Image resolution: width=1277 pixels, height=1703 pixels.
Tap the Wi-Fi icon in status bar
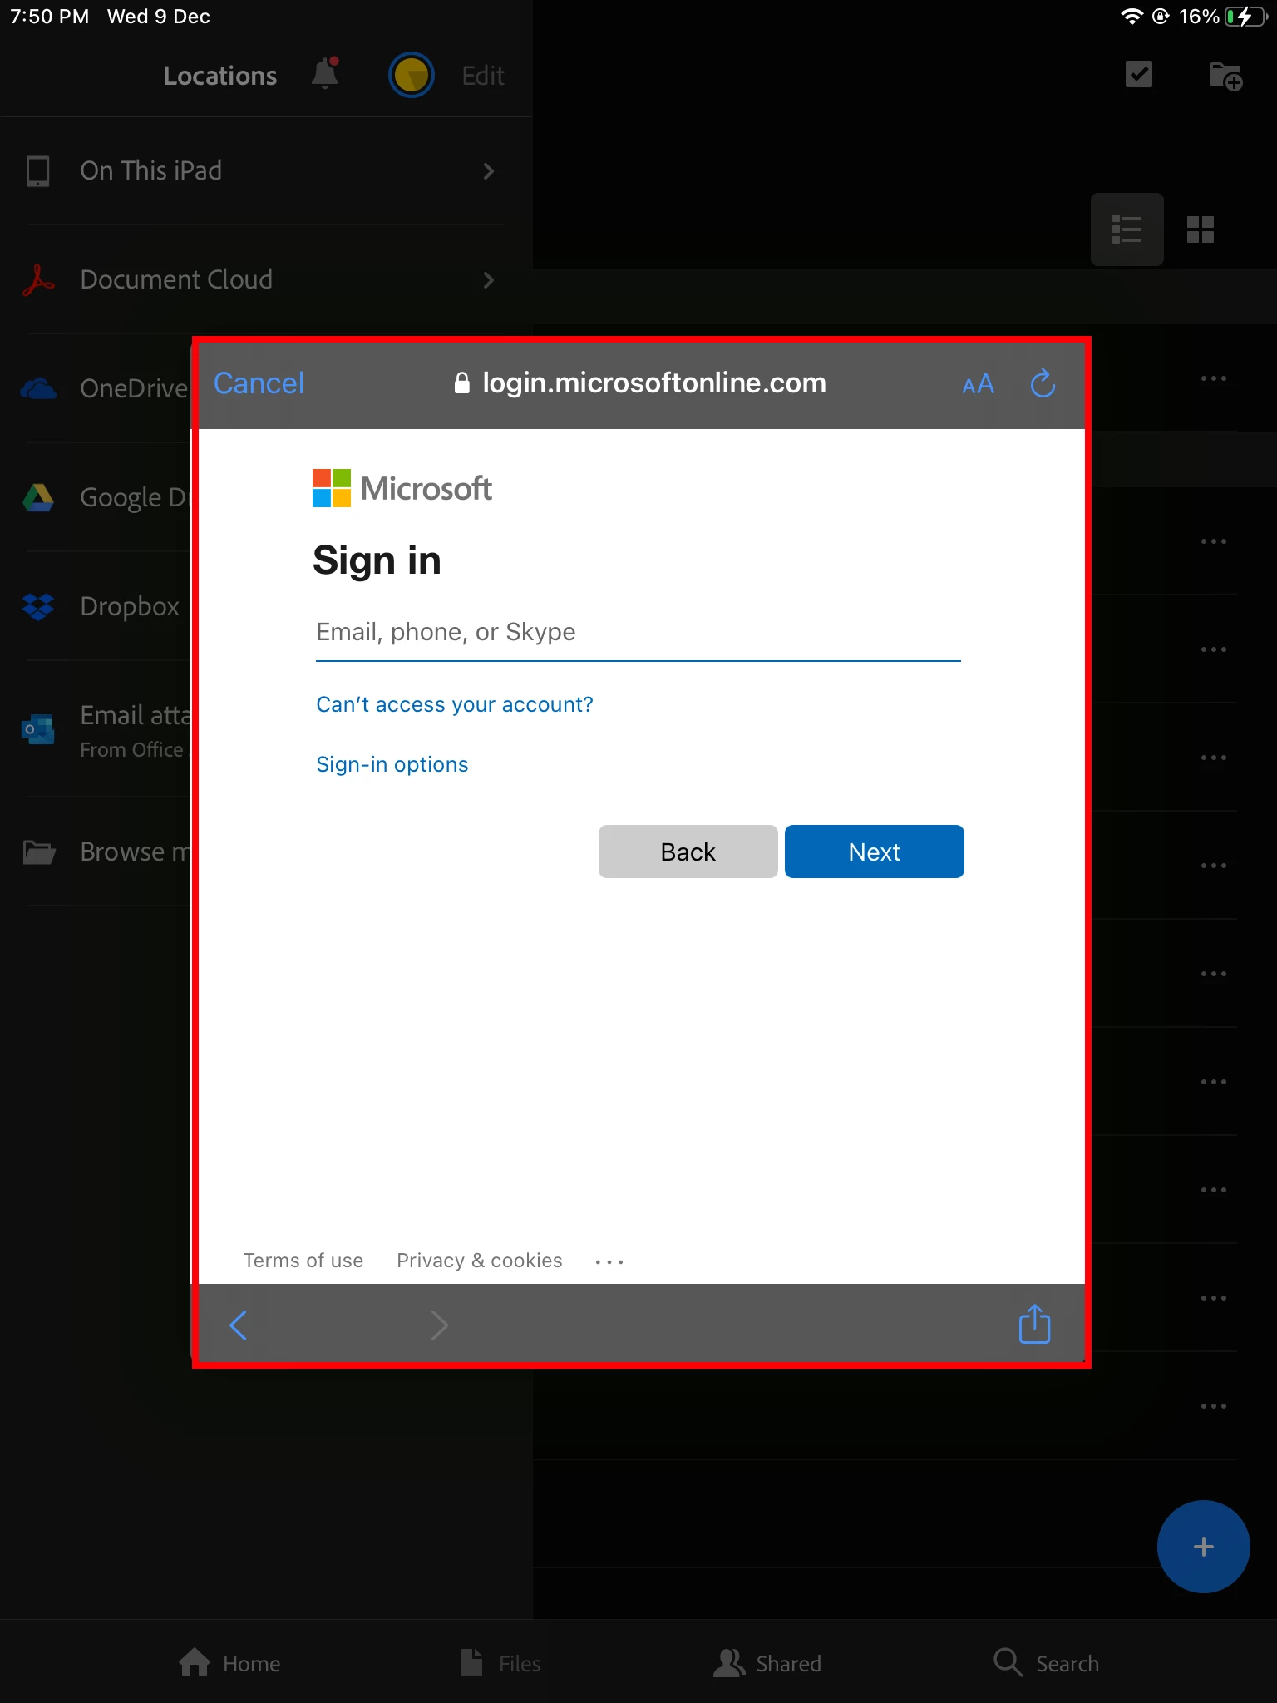click(1132, 17)
